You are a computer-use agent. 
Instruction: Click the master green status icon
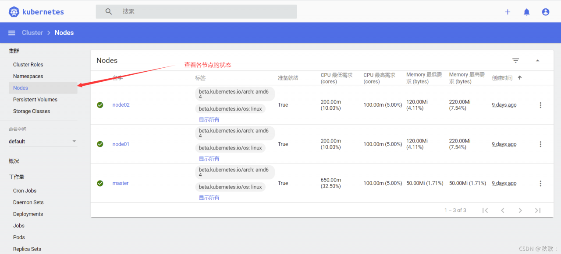[100, 183]
